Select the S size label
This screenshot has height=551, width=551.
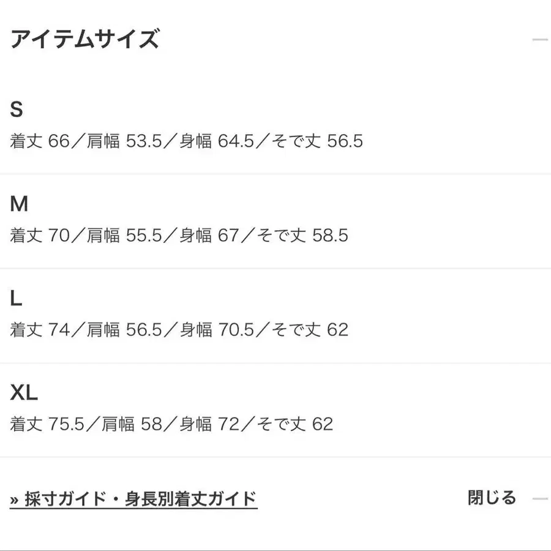[x=17, y=109]
